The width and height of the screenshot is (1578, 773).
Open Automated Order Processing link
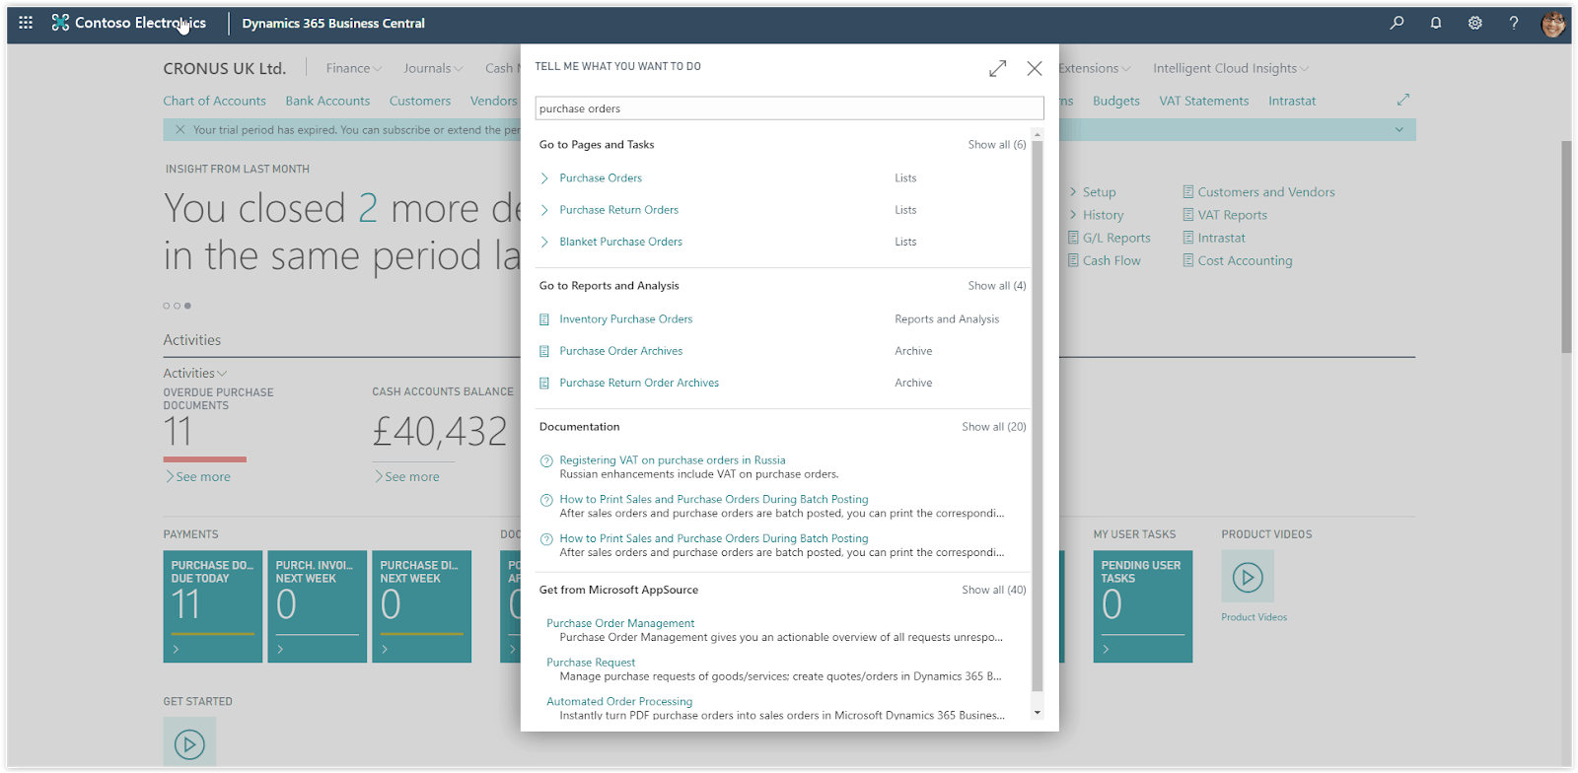(x=619, y=702)
